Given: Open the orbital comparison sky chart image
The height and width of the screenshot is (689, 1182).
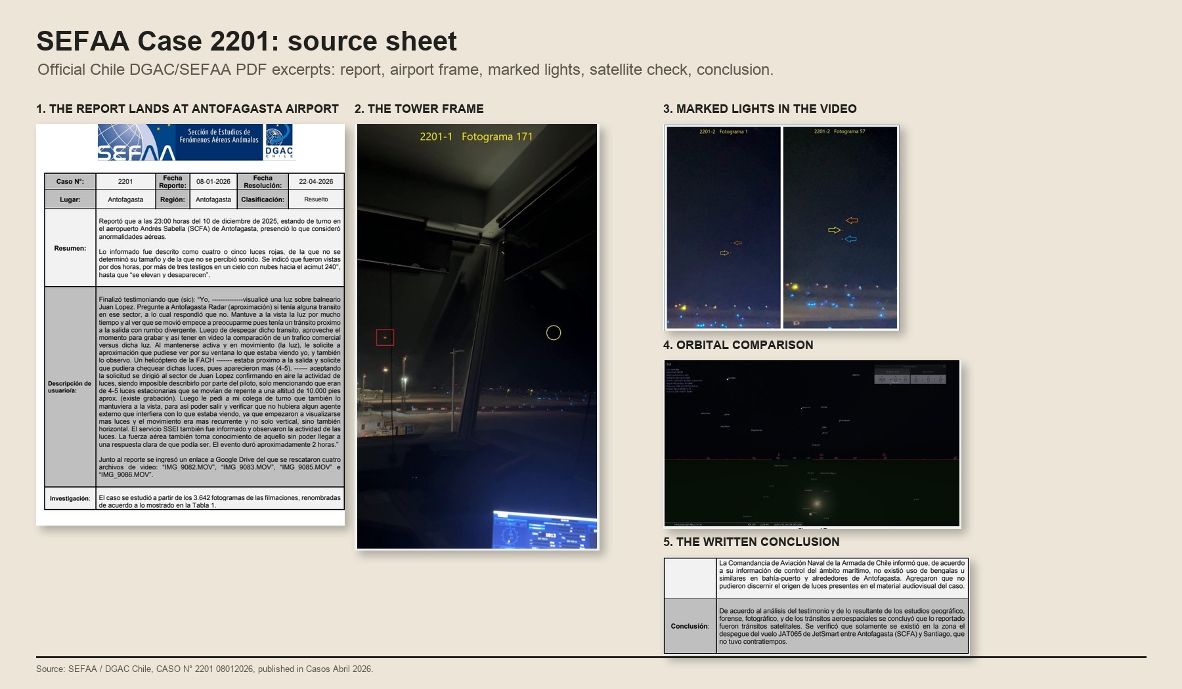Looking at the screenshot, I should pos(812,444).
